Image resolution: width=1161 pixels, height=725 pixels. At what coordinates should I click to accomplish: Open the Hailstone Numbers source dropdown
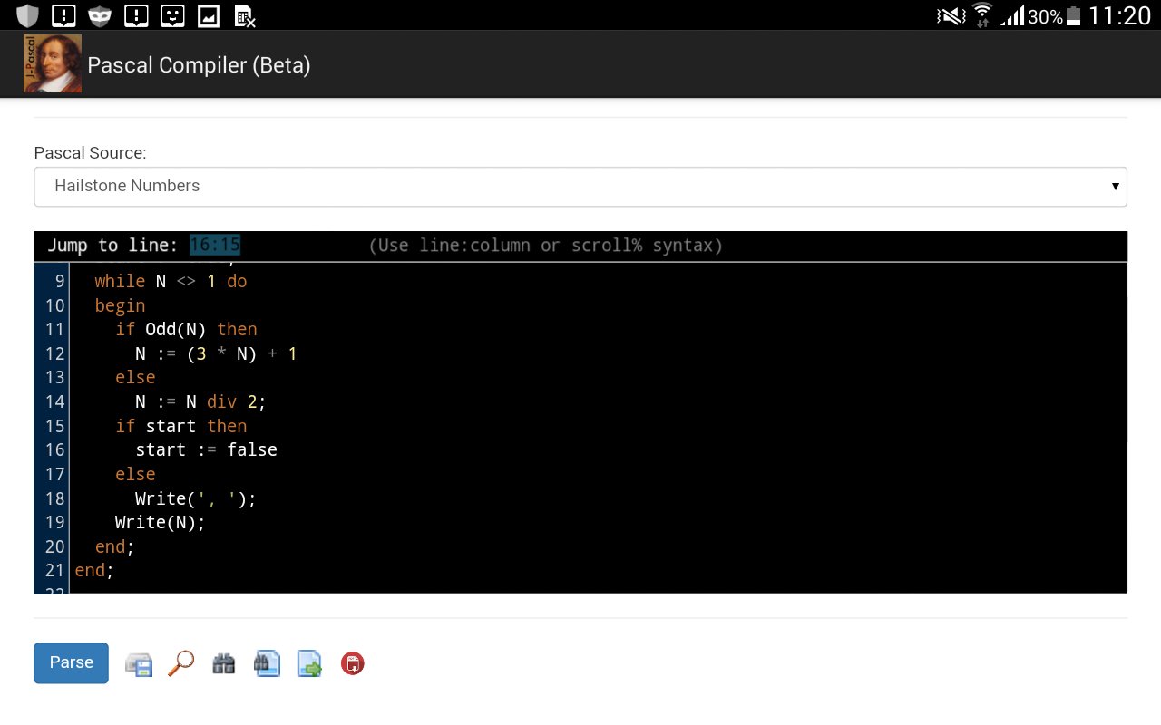click(580, 186)
